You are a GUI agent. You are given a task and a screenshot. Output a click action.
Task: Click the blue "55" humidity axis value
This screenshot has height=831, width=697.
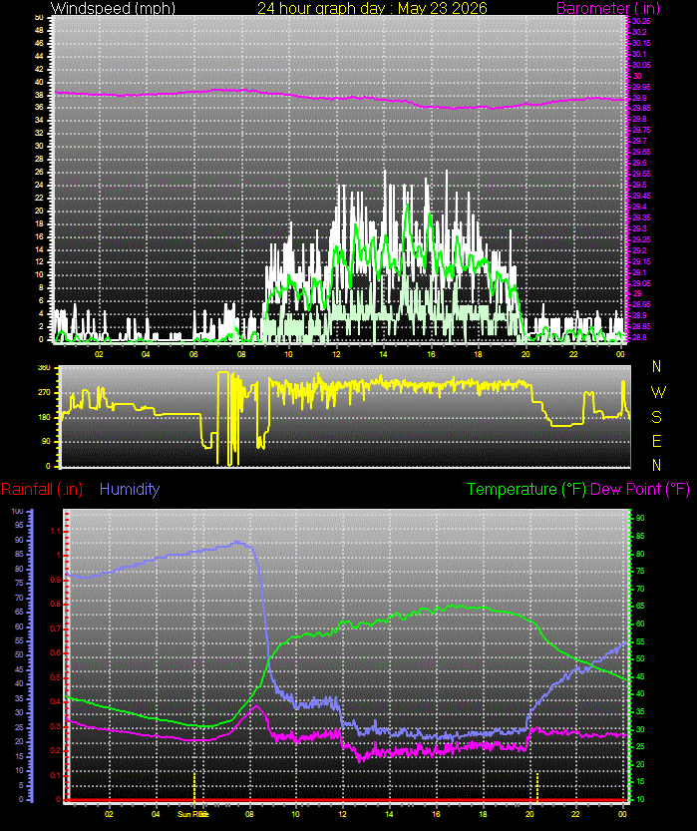[20, 640]
